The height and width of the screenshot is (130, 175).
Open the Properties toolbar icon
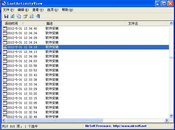click(25, 16)
